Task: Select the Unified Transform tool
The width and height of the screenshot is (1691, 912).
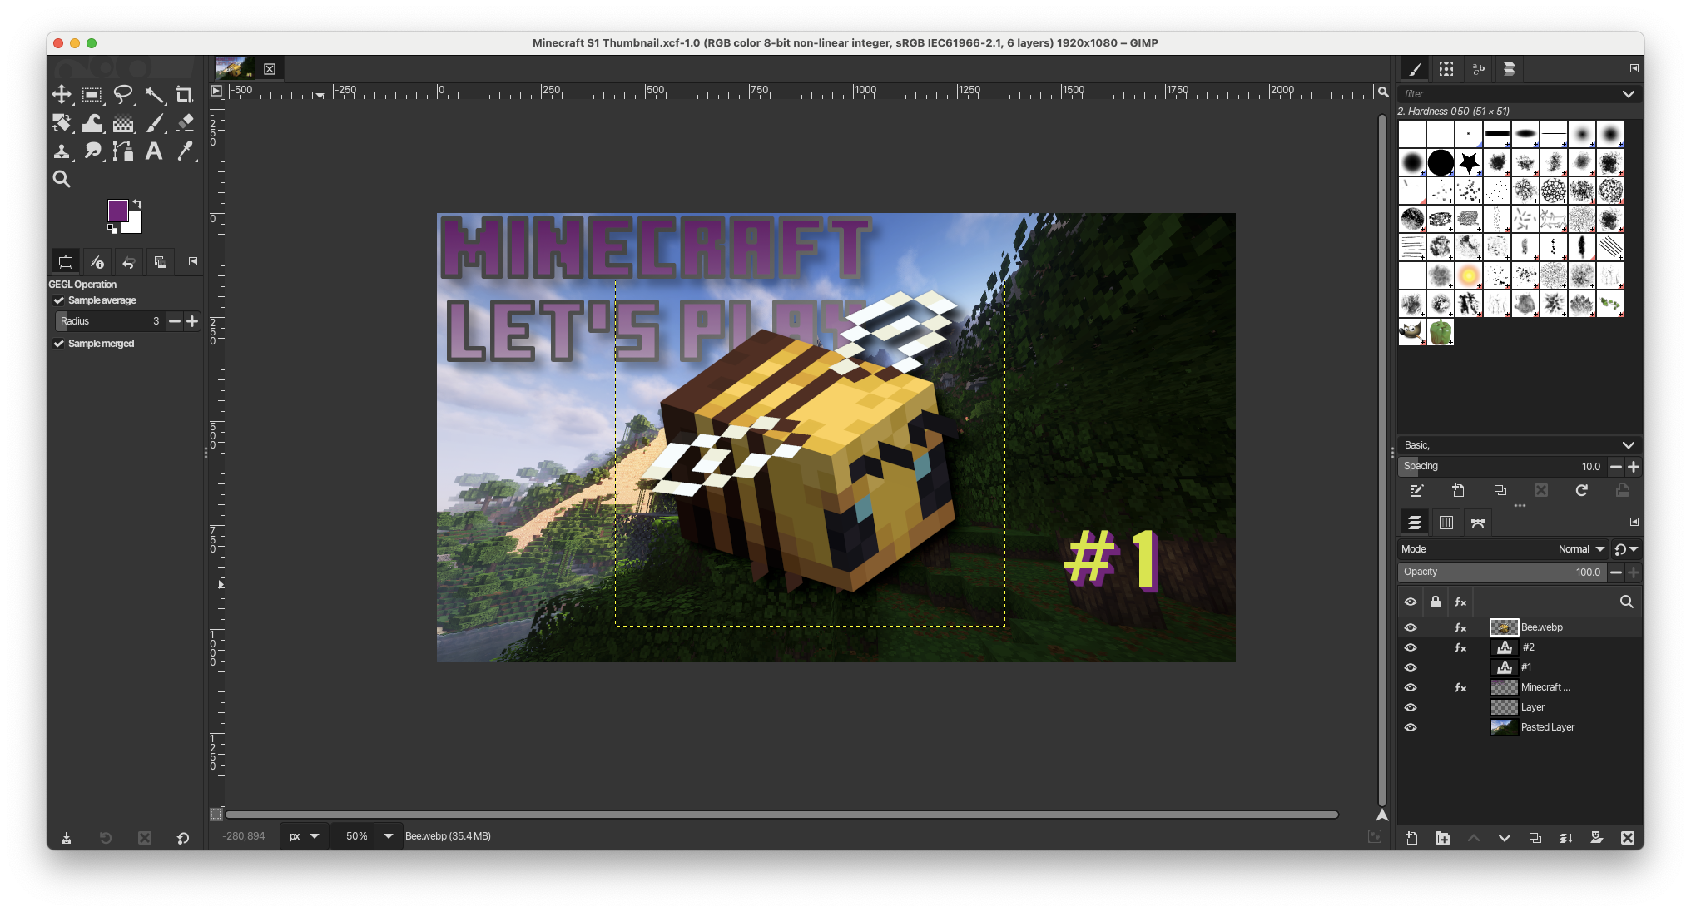Action: 62,123
